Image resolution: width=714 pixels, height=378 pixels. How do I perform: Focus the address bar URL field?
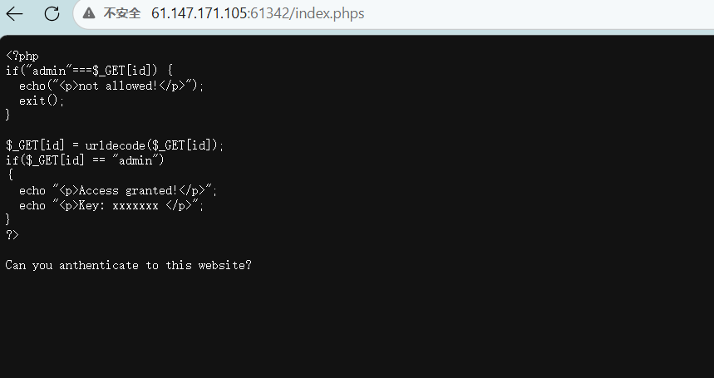[416, 14]
